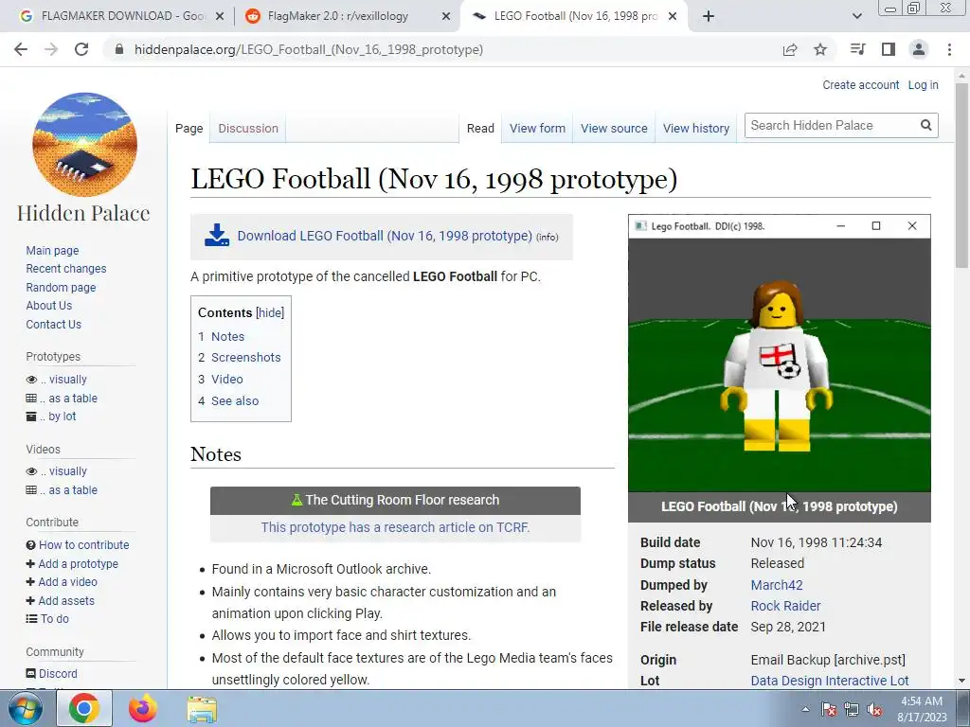
Task: Collapse contents with the hide toggle
Action: coord(270,312)
